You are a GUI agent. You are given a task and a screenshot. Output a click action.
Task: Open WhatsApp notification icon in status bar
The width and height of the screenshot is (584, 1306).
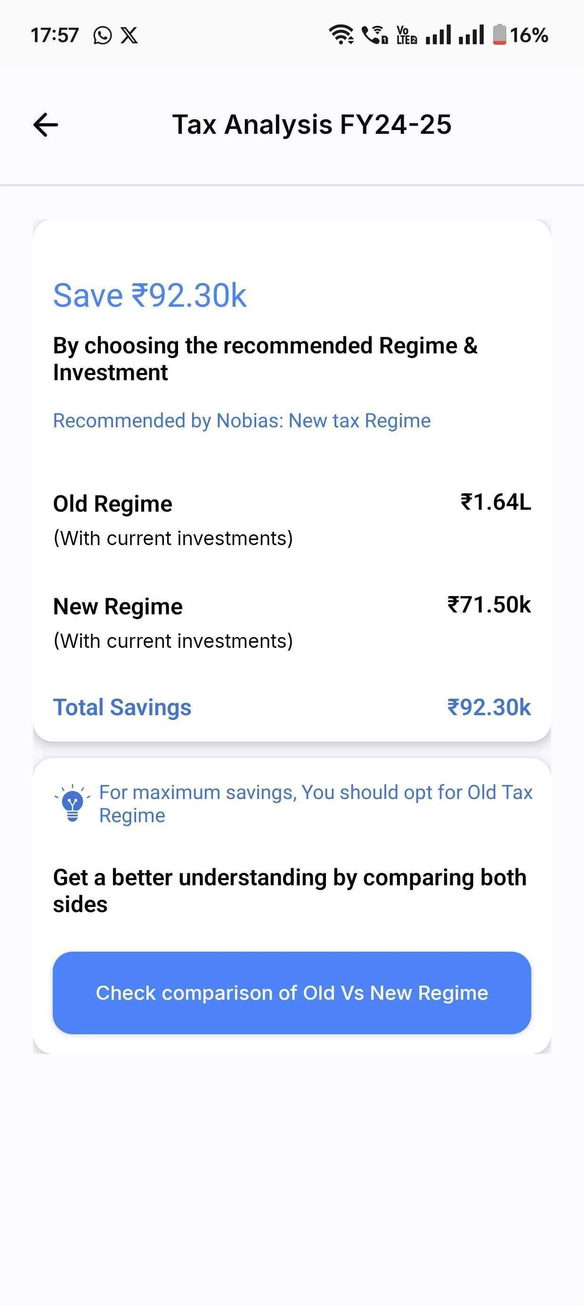click(x=102, y=35)
